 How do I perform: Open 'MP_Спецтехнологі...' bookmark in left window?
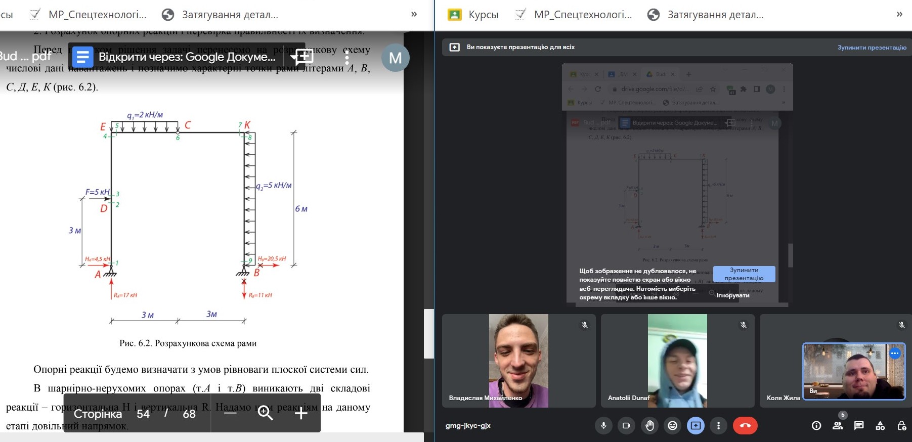(88, 15)
